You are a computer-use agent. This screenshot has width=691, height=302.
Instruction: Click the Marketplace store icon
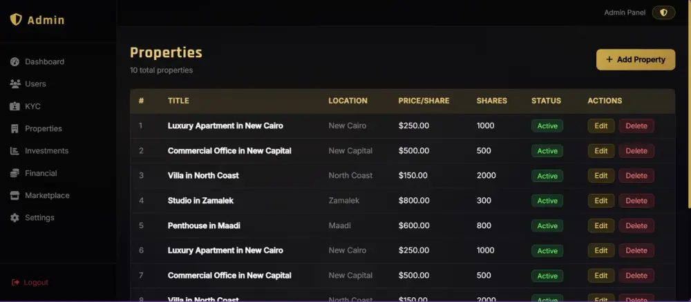coord(15,195)
